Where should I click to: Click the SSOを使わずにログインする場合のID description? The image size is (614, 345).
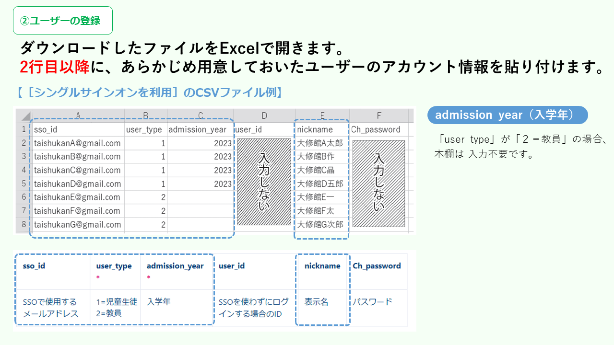point(254,308)
